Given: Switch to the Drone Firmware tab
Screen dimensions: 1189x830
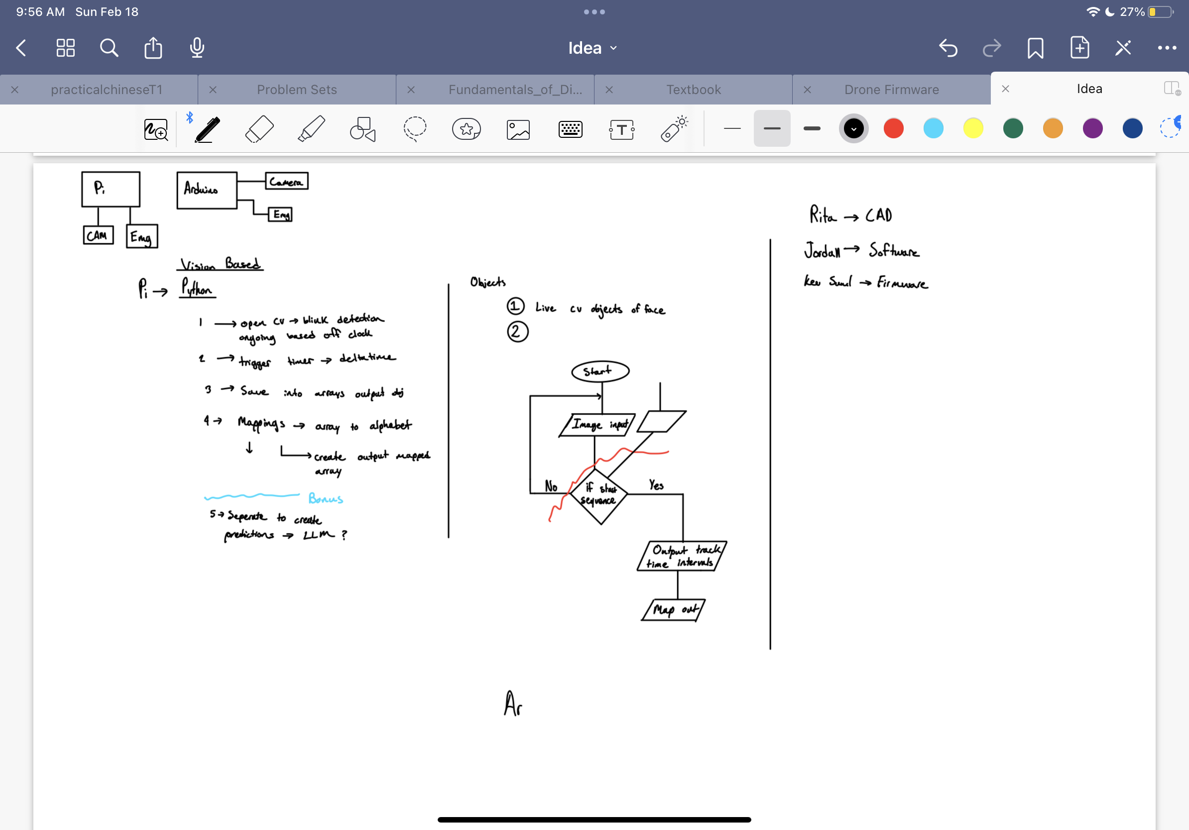Looking at the screenshot, I should (891, 90).
